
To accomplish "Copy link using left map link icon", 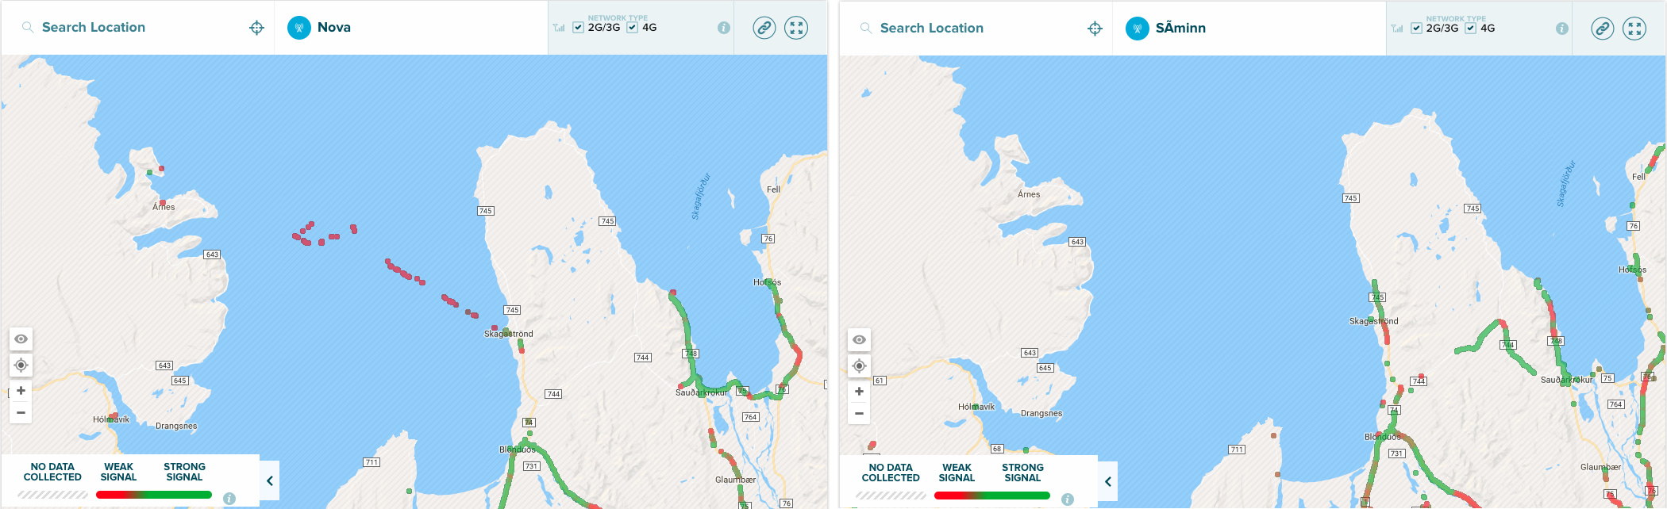I will 764,28.
